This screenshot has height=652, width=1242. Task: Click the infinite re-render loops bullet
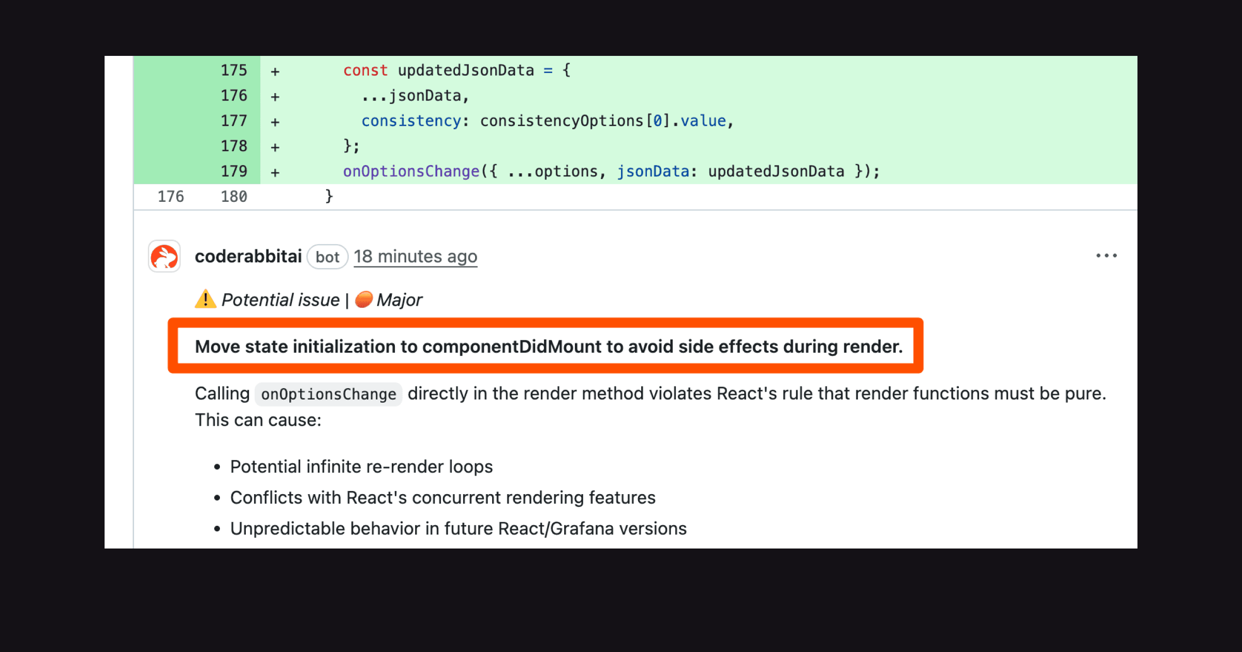coord(361,466)
